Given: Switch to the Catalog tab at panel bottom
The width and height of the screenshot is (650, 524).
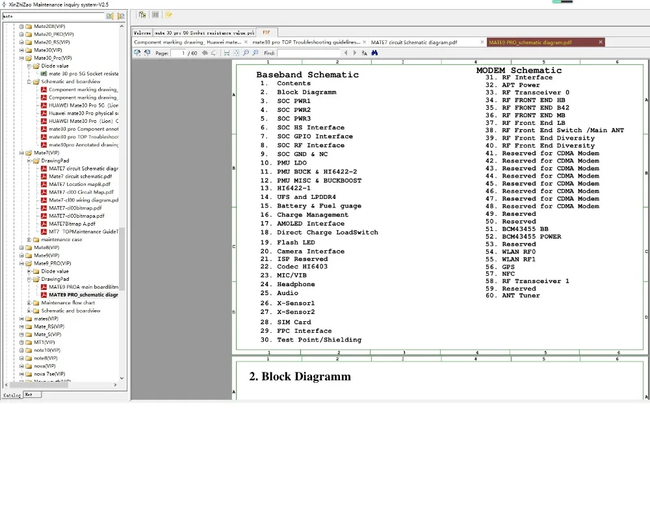Looking at the screenshot, I should 12,395.
